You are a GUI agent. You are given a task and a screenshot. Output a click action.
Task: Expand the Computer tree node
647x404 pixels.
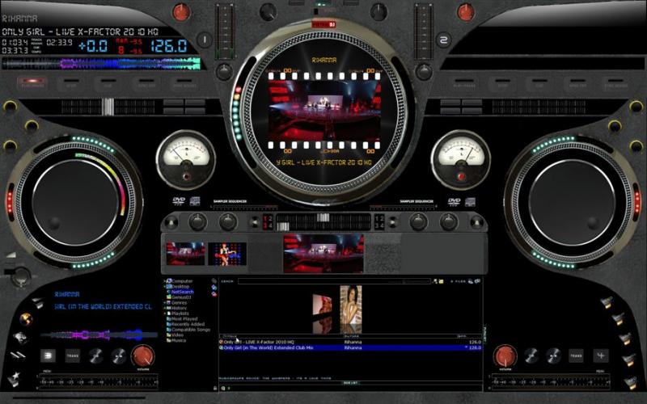(x=165, y=281)
